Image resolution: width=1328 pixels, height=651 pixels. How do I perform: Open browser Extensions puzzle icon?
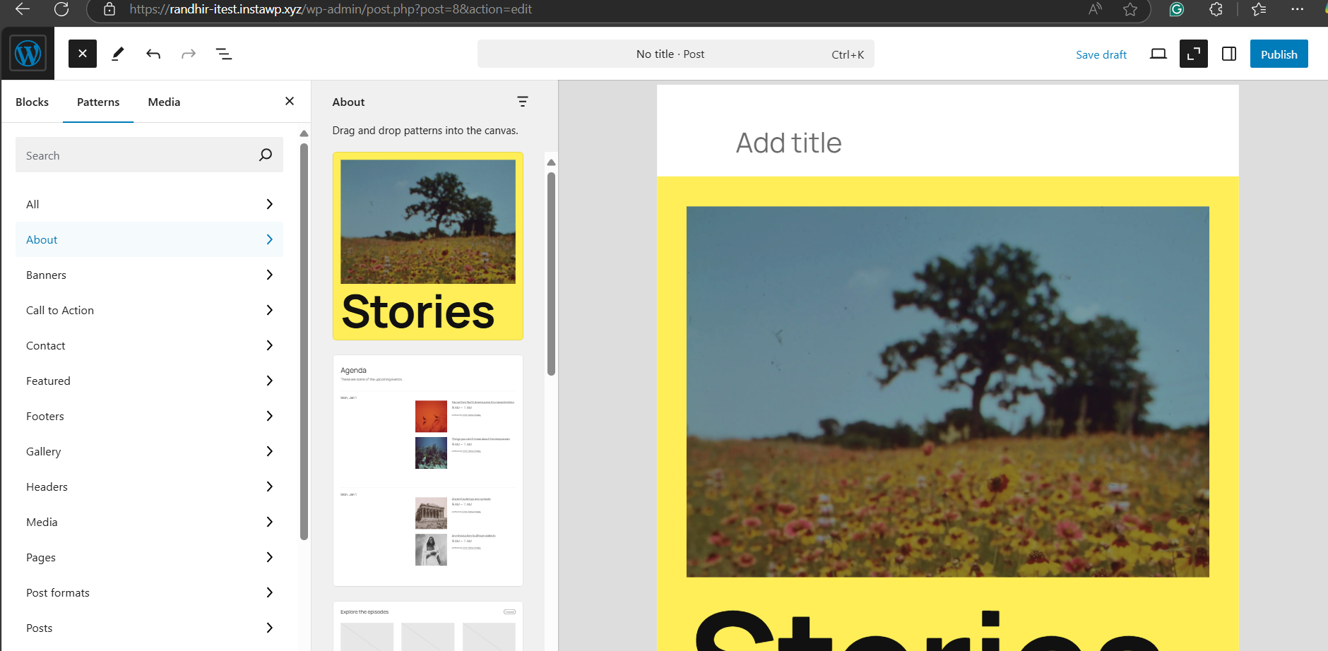click(x=1216, y=9)
